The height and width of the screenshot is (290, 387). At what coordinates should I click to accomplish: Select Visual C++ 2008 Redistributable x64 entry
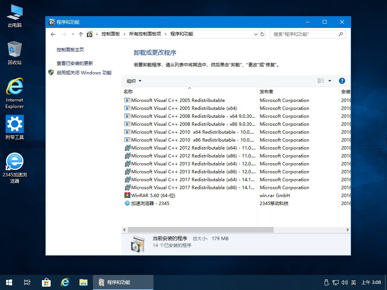pos(190,116)
